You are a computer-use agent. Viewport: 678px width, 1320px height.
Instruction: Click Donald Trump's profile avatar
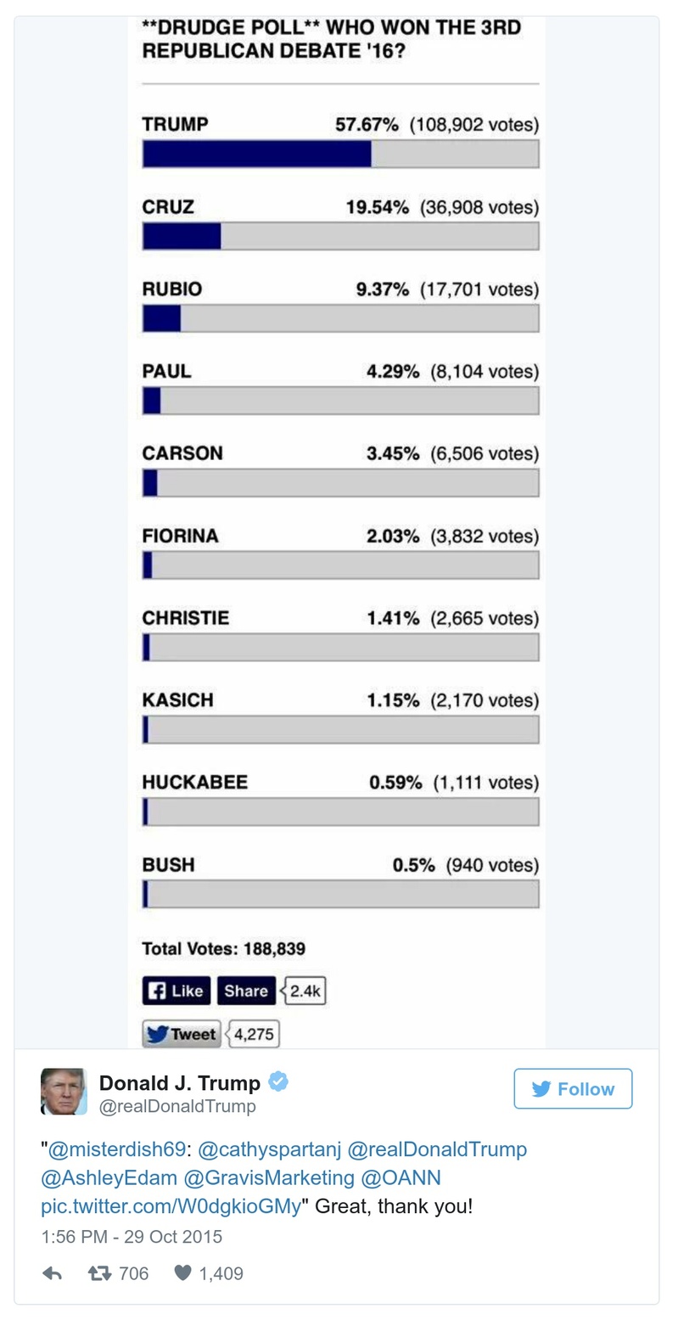click(x=64, y=1091)
